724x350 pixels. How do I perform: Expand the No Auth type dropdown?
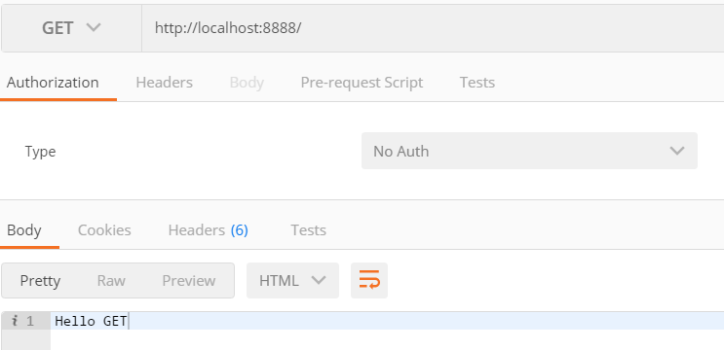tap(529, 151)
